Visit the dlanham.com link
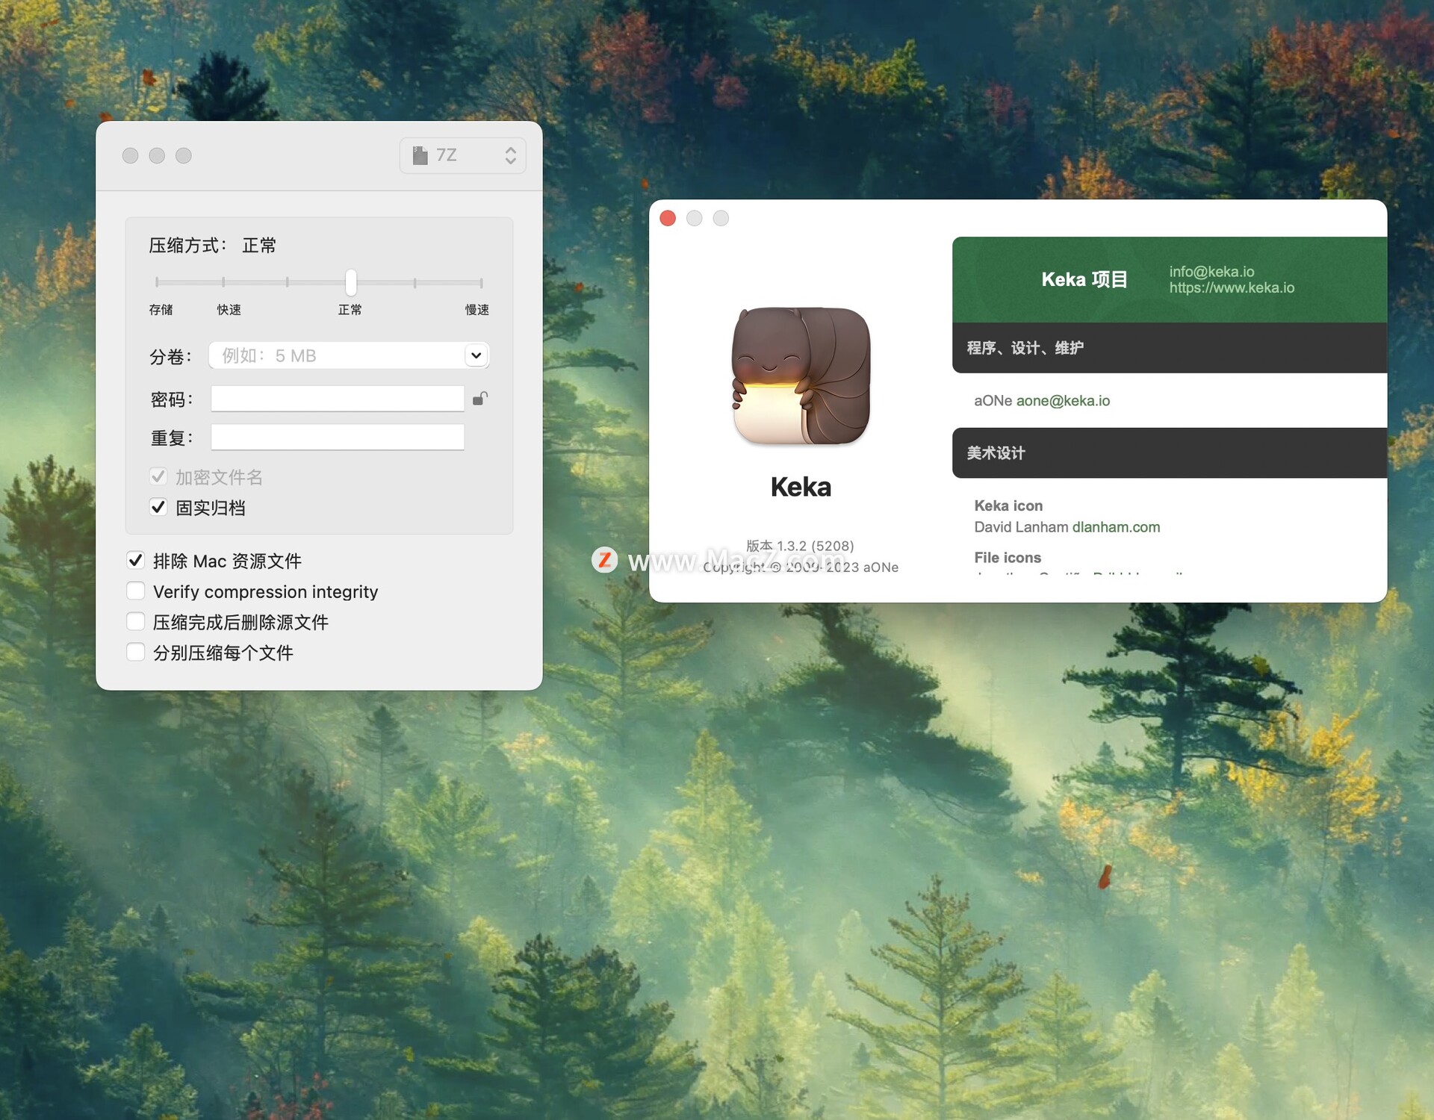This screenshot has height=1120, width=1434. [x=1116, y=526]
